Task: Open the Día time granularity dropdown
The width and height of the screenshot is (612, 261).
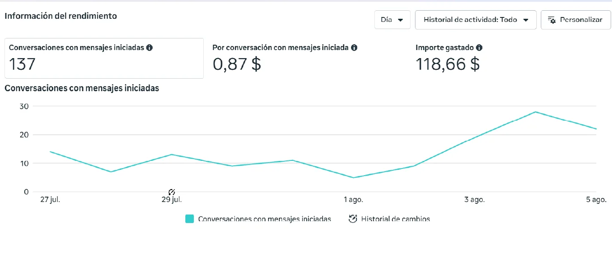Action: pyautogui.click(x=392, y=20)
